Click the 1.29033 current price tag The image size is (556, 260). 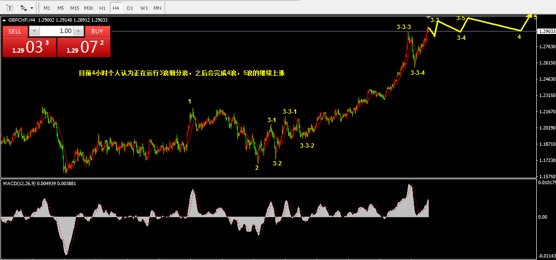click(x=547, y=31)
